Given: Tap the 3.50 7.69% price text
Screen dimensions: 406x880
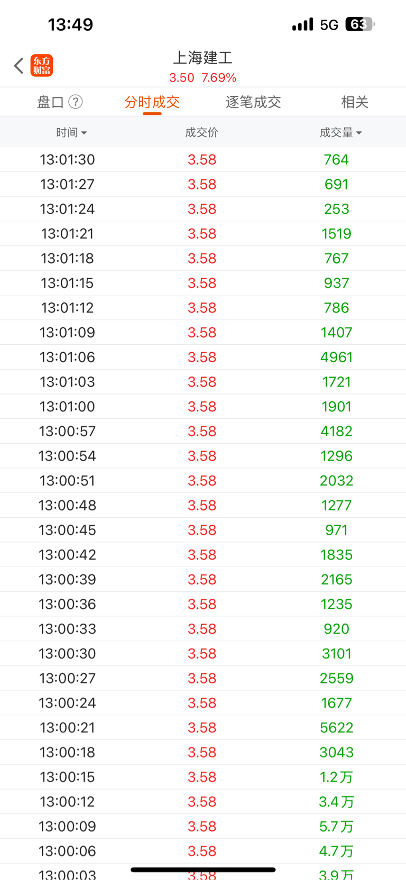Looking at the screenshot, I should [203, 78].
